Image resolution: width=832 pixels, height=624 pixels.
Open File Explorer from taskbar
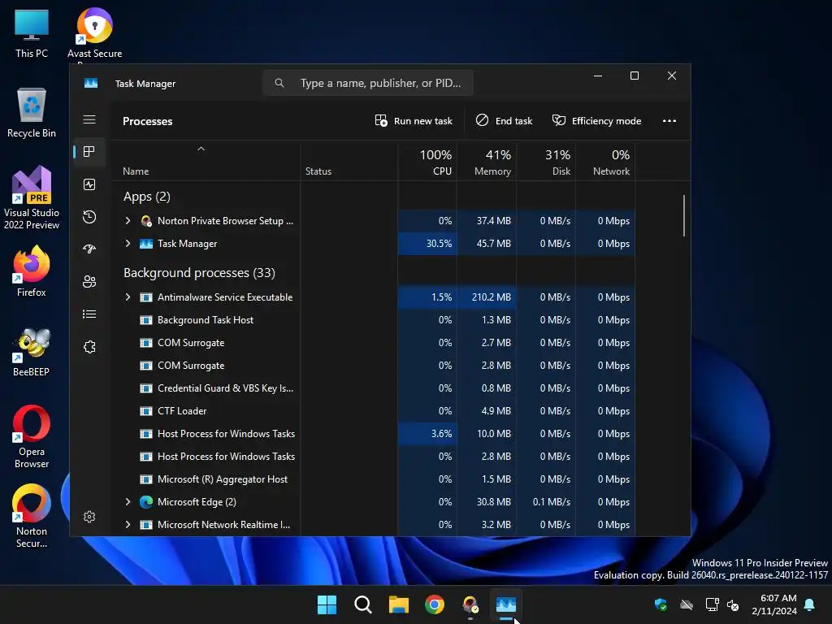[398, 604]
